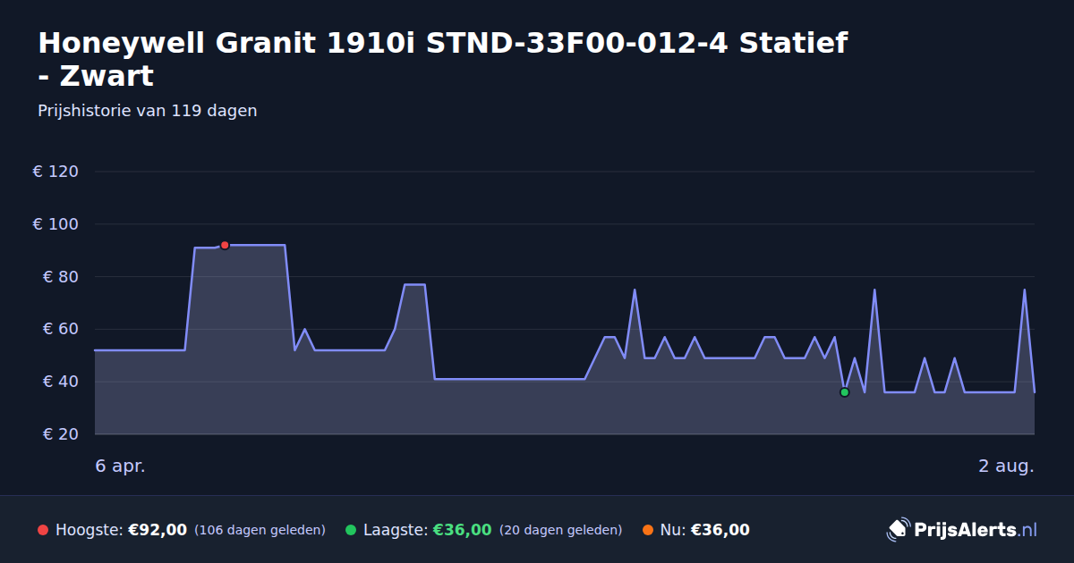Click the € 100 axis label
The width and height of the screenshot is (1074, 563).
pyautogui.click(x=55, y=224)
